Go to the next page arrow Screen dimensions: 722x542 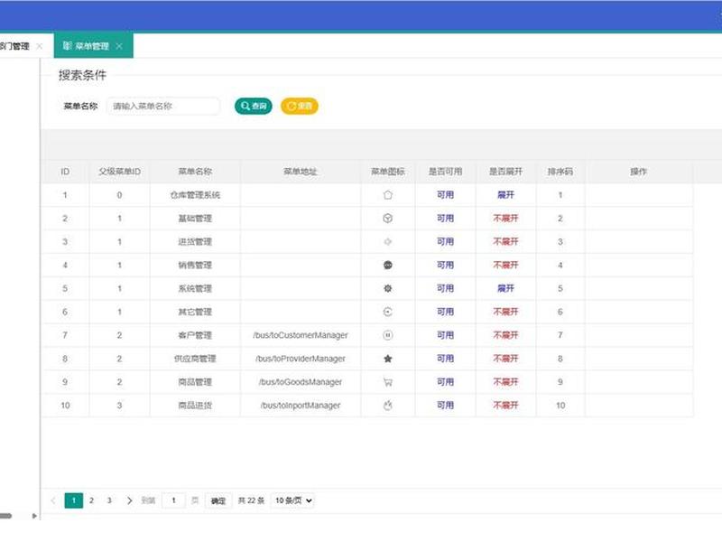tap(129, 500)
